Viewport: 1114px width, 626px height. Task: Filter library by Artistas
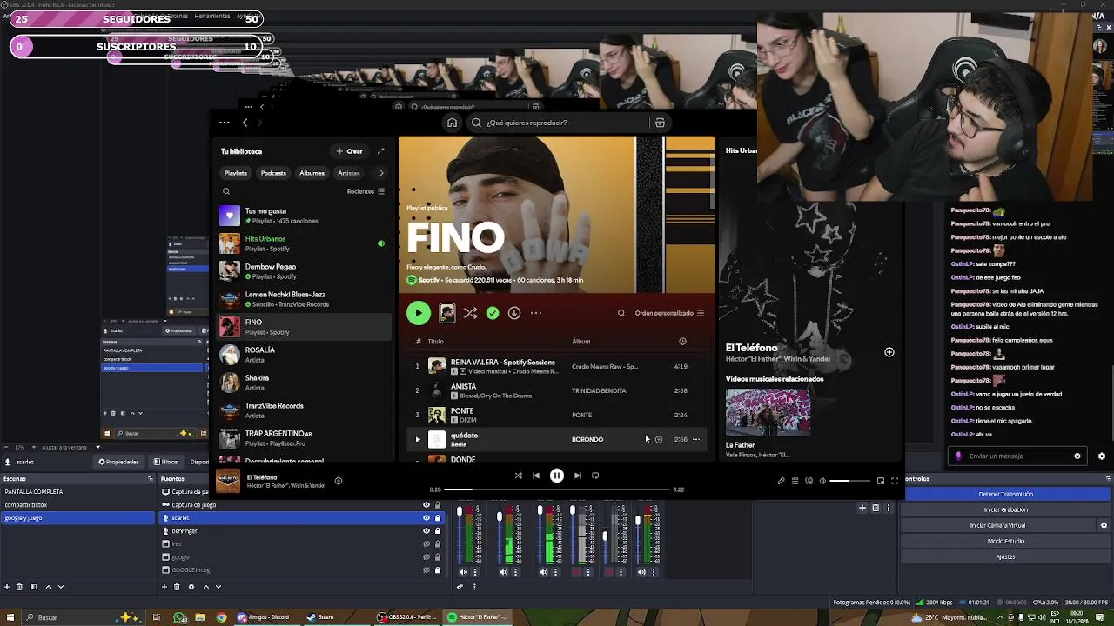[349, 173]
